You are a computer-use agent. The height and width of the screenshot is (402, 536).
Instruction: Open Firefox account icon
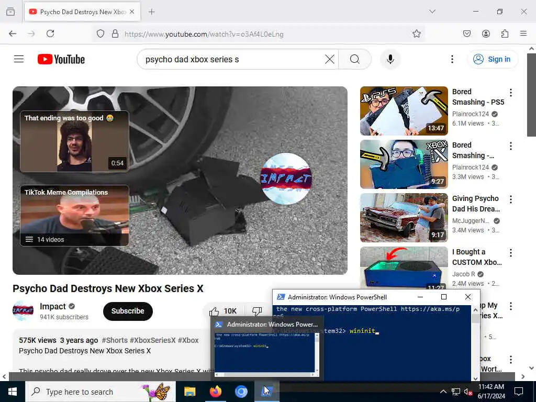pyautogui.click(x=486, y=33)
